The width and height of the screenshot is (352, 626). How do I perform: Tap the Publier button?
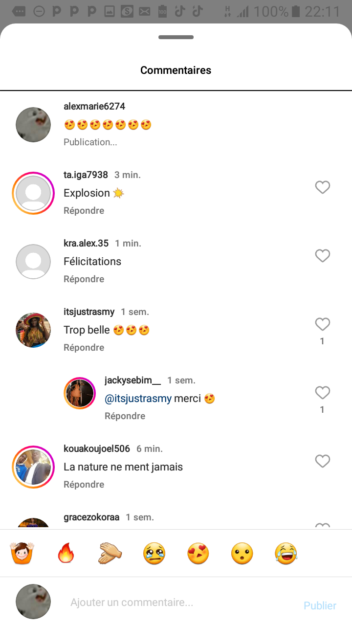pyautogui.click(x=320, y=605)
